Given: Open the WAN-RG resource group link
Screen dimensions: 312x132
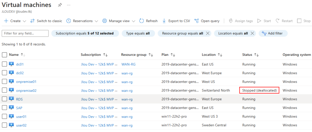Looking at the screenshot, I should coord(129,64).
